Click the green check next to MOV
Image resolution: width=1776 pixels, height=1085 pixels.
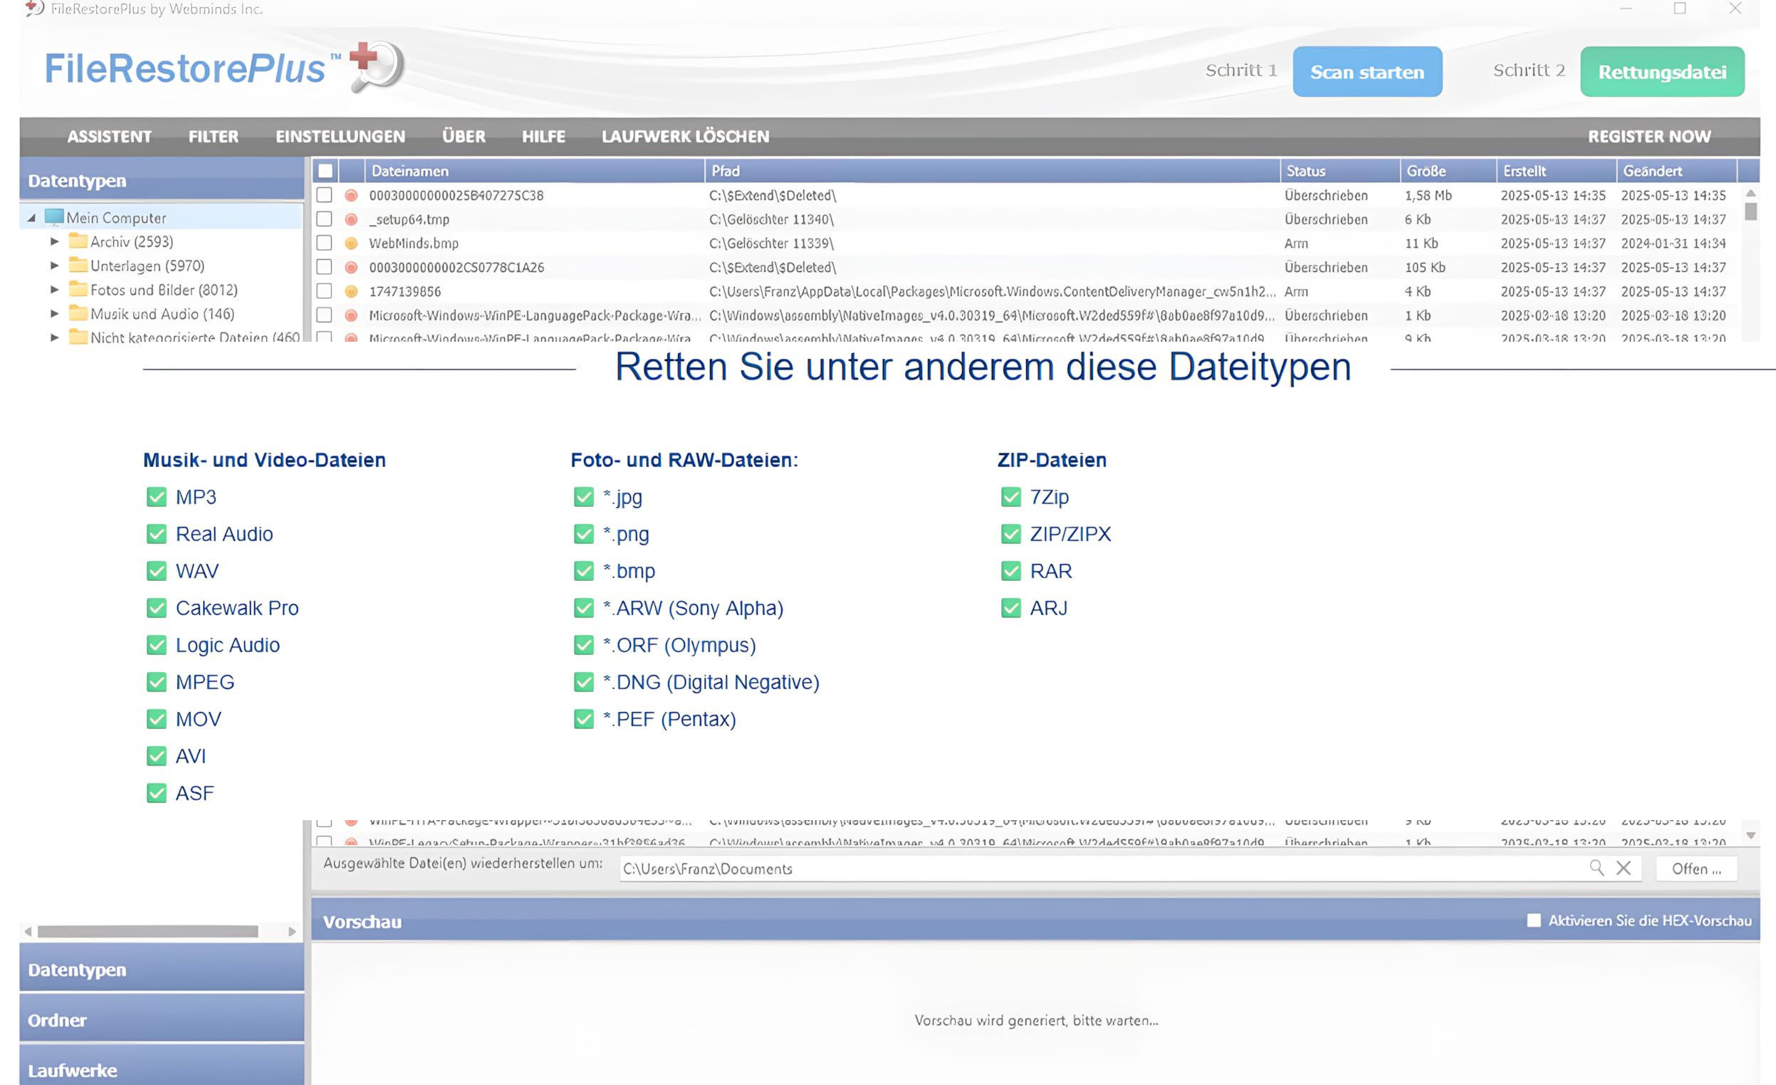[157, 719]
